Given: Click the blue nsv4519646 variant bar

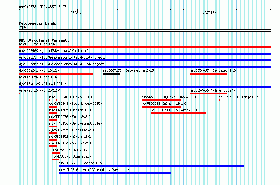Looking at the screenshot, I should coord(115,173).
